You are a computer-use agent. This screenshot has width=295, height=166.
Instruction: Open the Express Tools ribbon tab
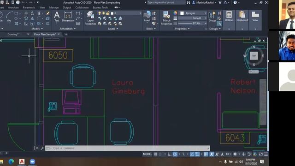click(100, 7)
